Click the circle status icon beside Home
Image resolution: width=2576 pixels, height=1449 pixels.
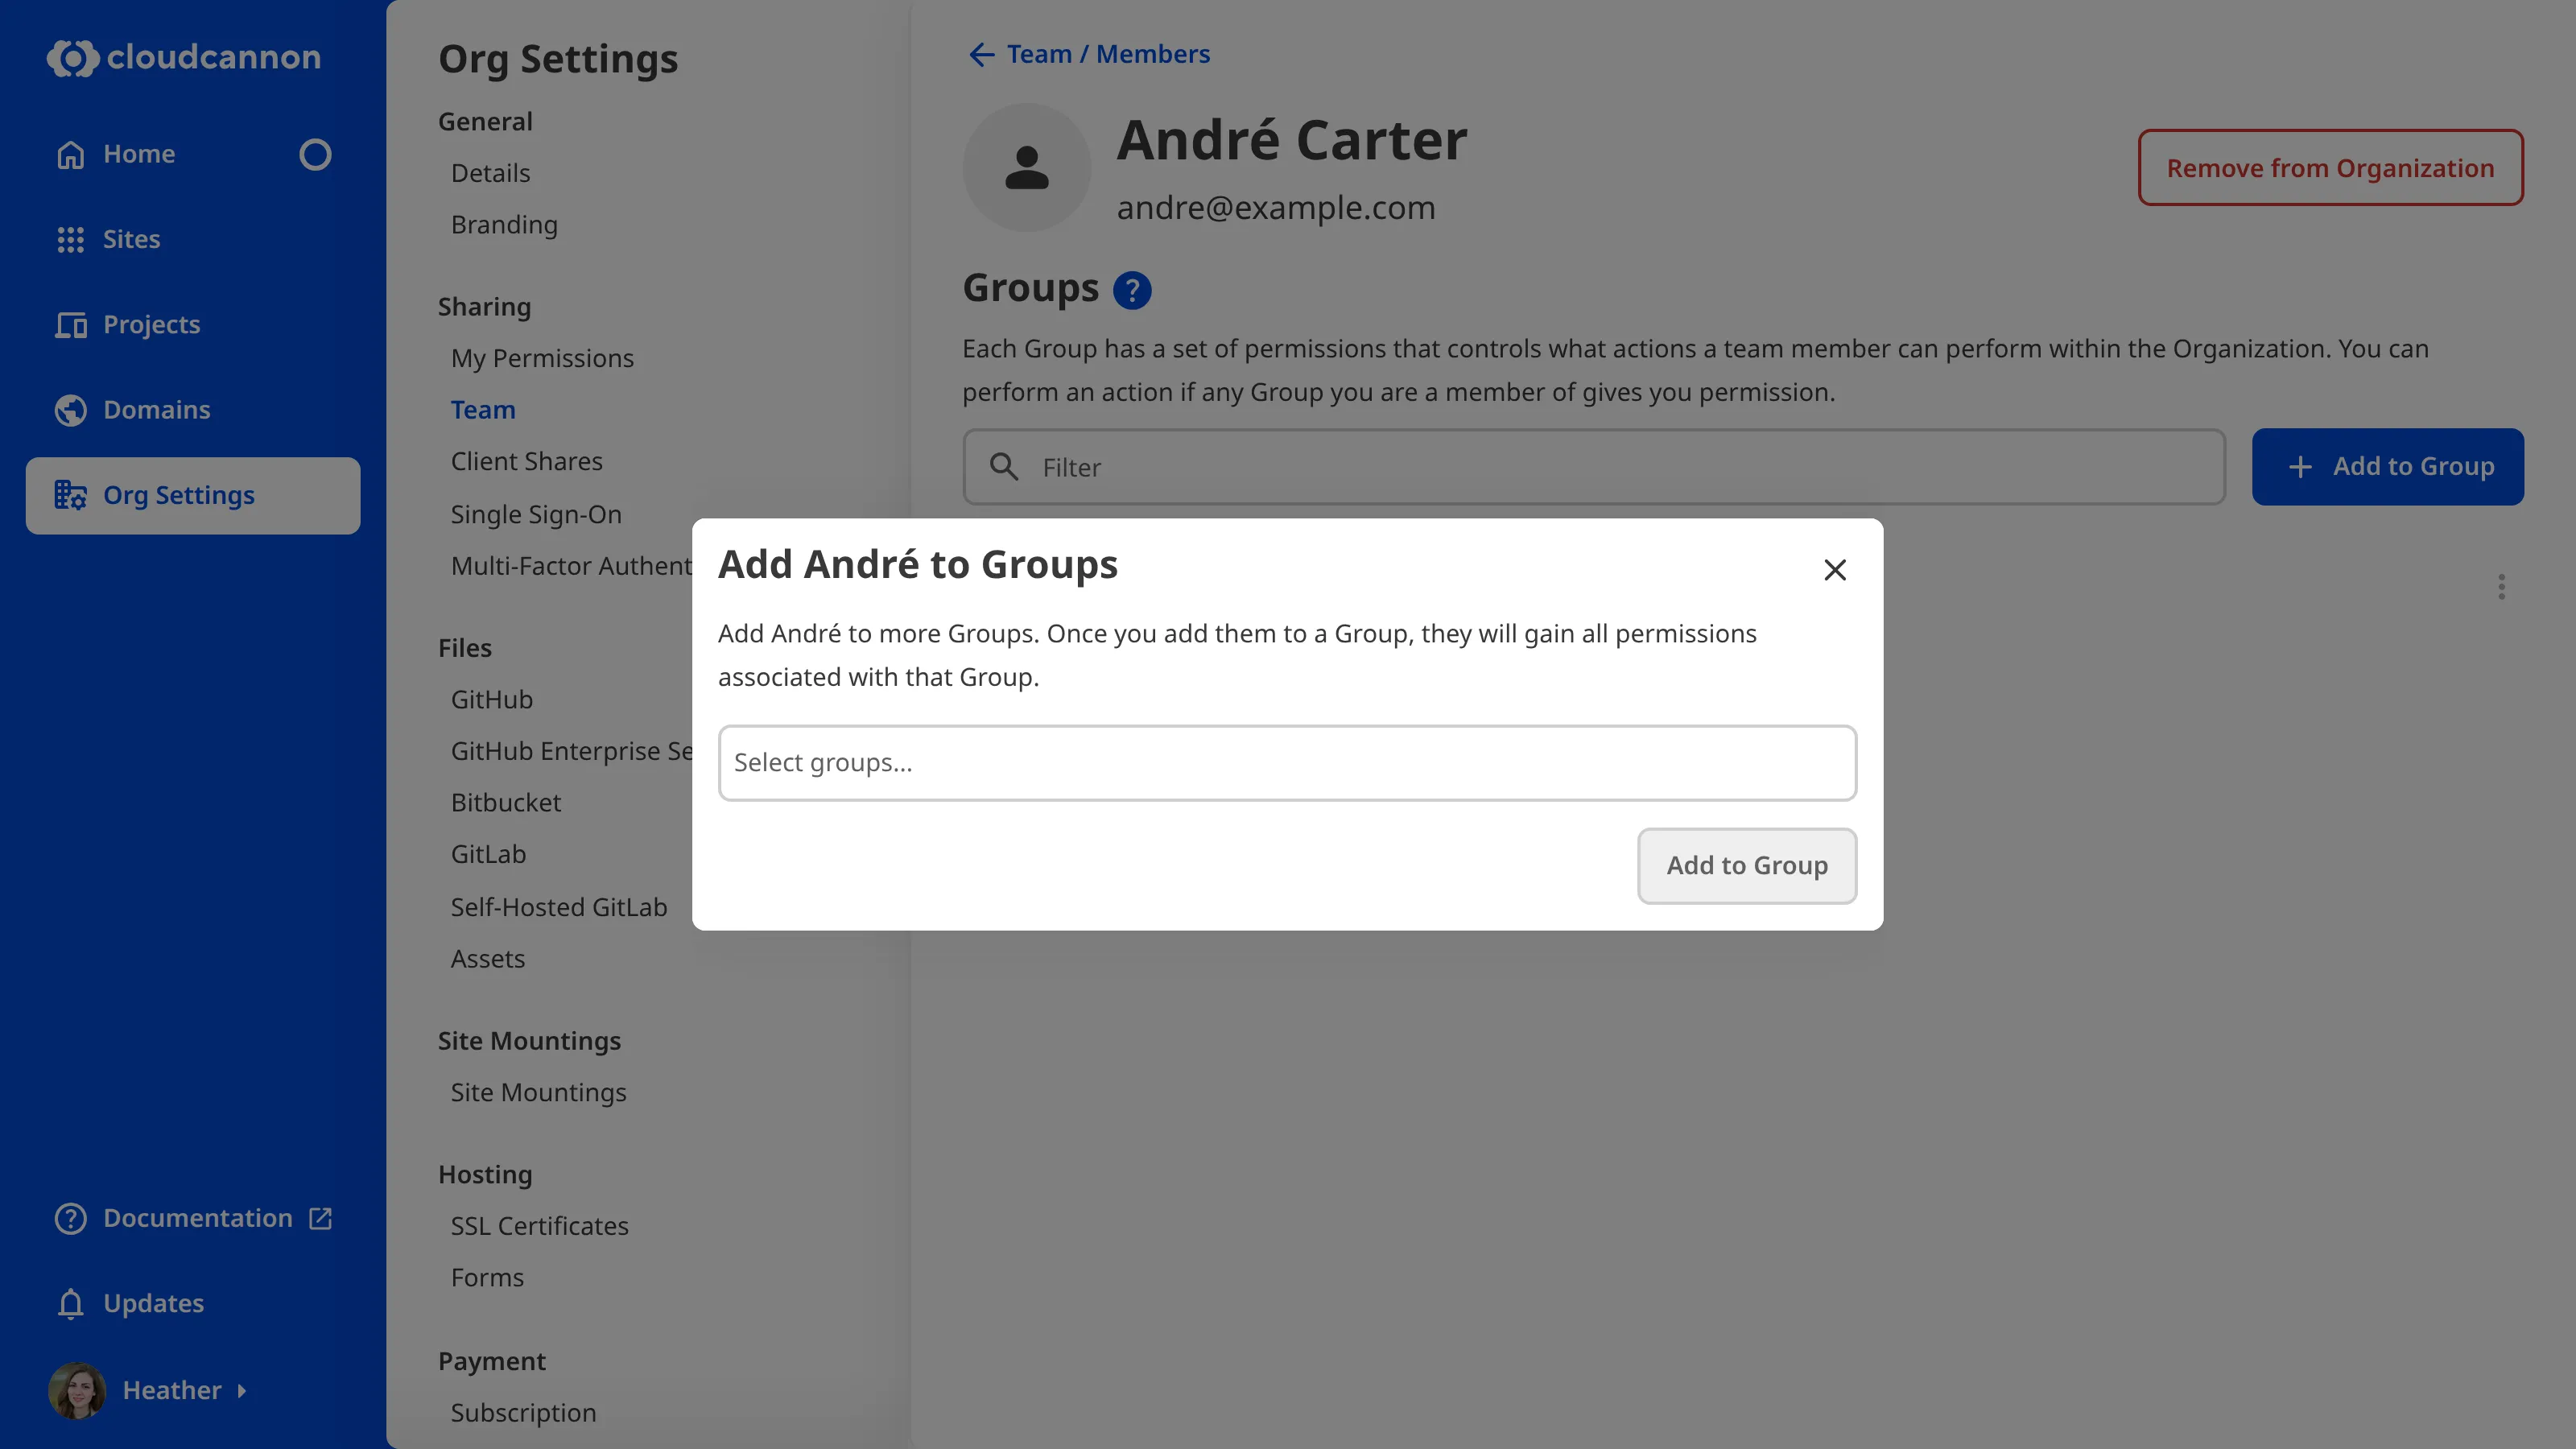tap(315, 154)
